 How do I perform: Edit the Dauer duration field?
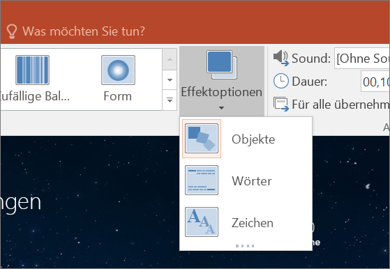375,82
